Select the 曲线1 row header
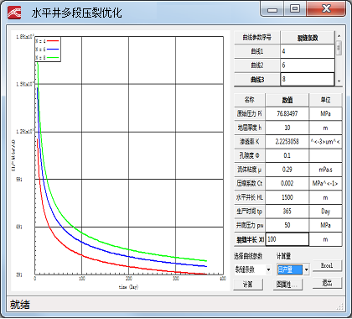352x319 pixels. click(257, 51)
